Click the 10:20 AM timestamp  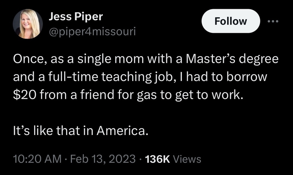point(37,159)
